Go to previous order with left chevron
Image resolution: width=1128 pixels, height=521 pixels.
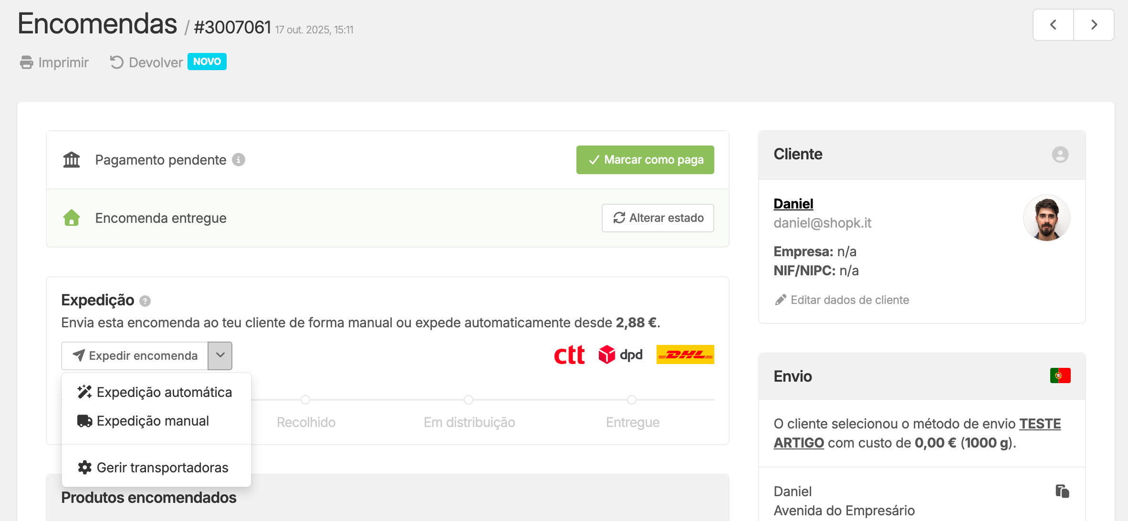tap(1053, 25)
